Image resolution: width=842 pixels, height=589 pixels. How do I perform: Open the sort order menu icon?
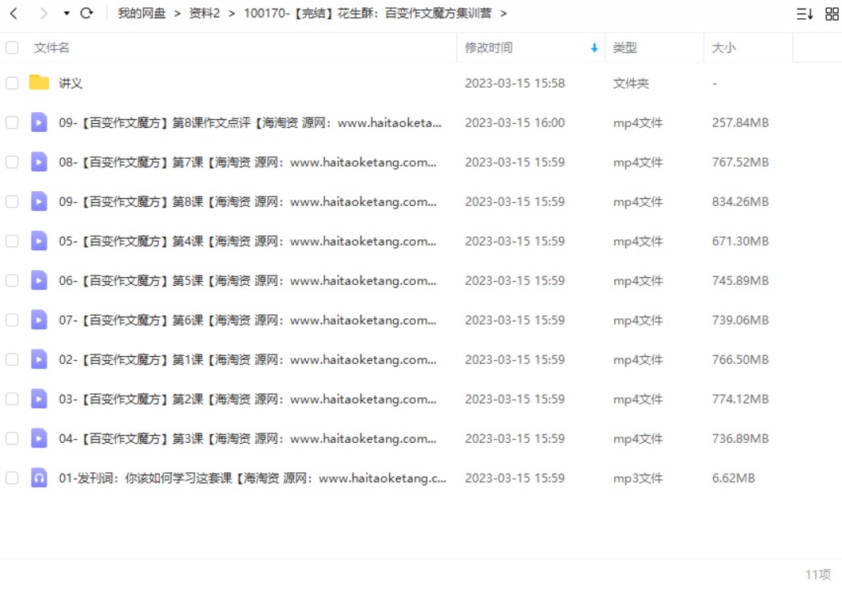(x=804, y=14)
